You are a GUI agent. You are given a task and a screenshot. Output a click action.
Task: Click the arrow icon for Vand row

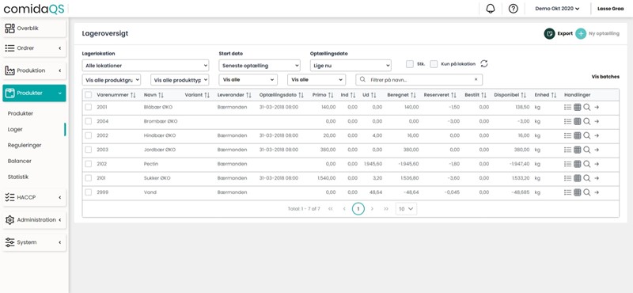(597, 192)
